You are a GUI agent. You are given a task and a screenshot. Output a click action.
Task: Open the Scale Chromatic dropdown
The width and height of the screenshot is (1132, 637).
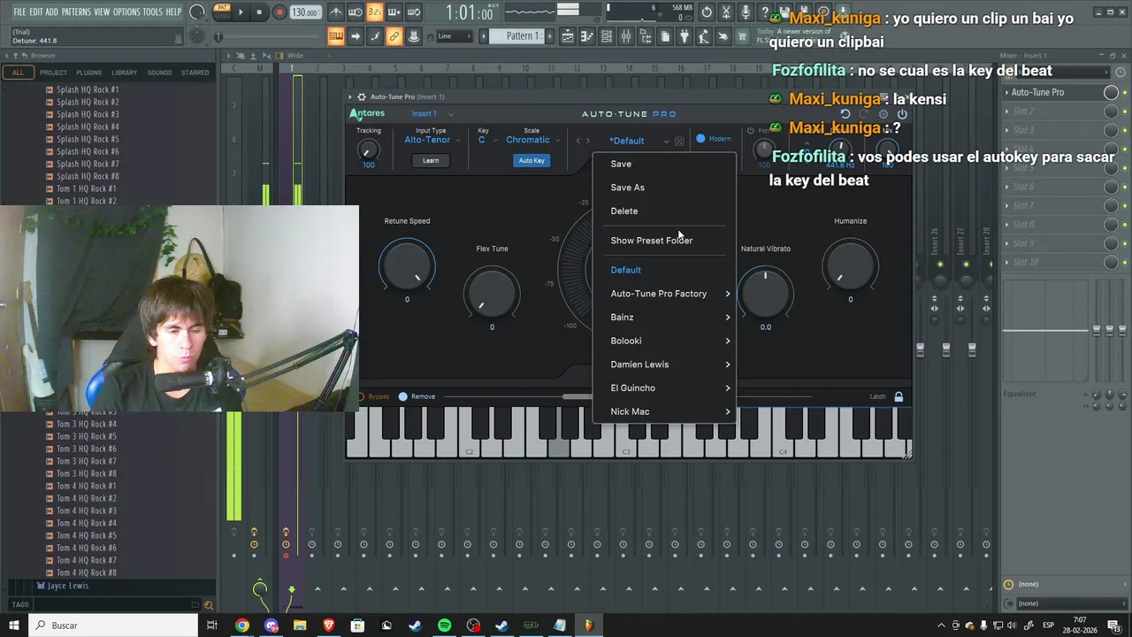point(532,140)
